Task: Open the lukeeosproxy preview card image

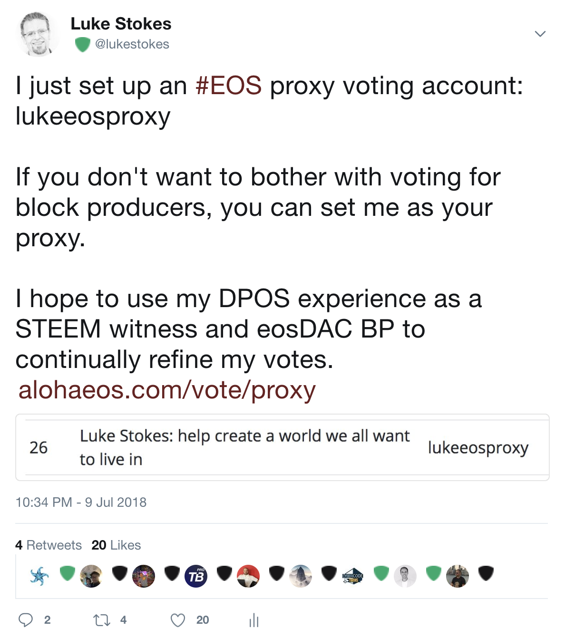Action: pyautogui.click(x=282, y=447)
